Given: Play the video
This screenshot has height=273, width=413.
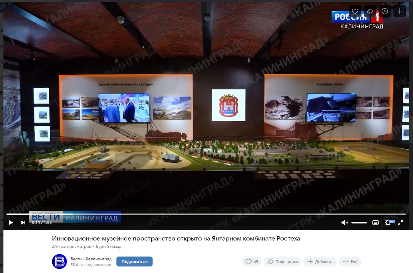Looking at the screenshot, I should 11,222.
